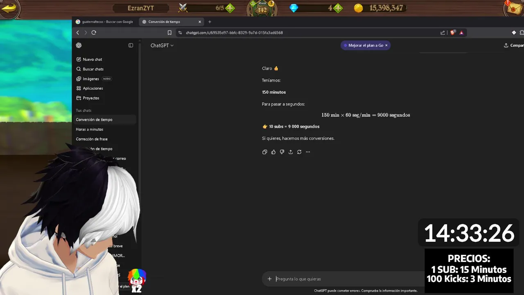Screen dimensions: 524x295
Task: Click the blue diamond currency icon
Action: pyautogui.click(x=294, y=8)
